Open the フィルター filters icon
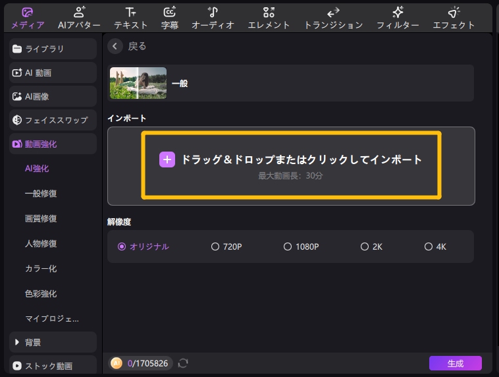The width and height of the screenshot is (499, 377). [398, 12]
